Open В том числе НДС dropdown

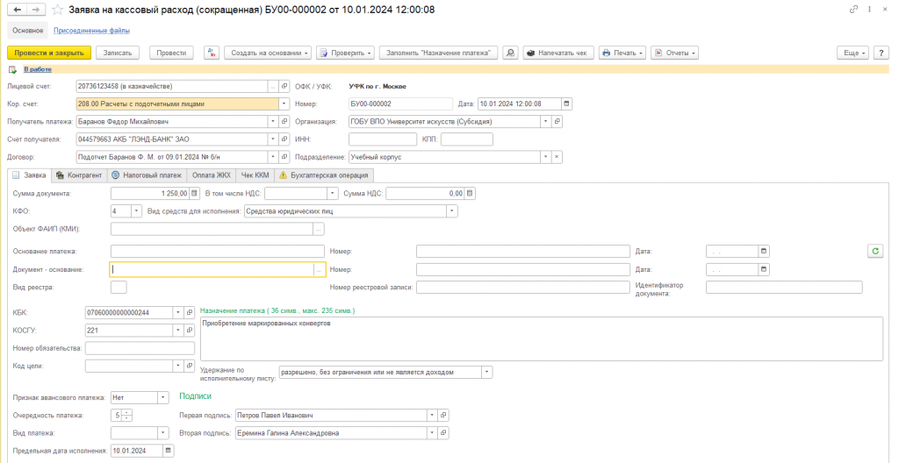pyautogui.click(x=333, y=194)
